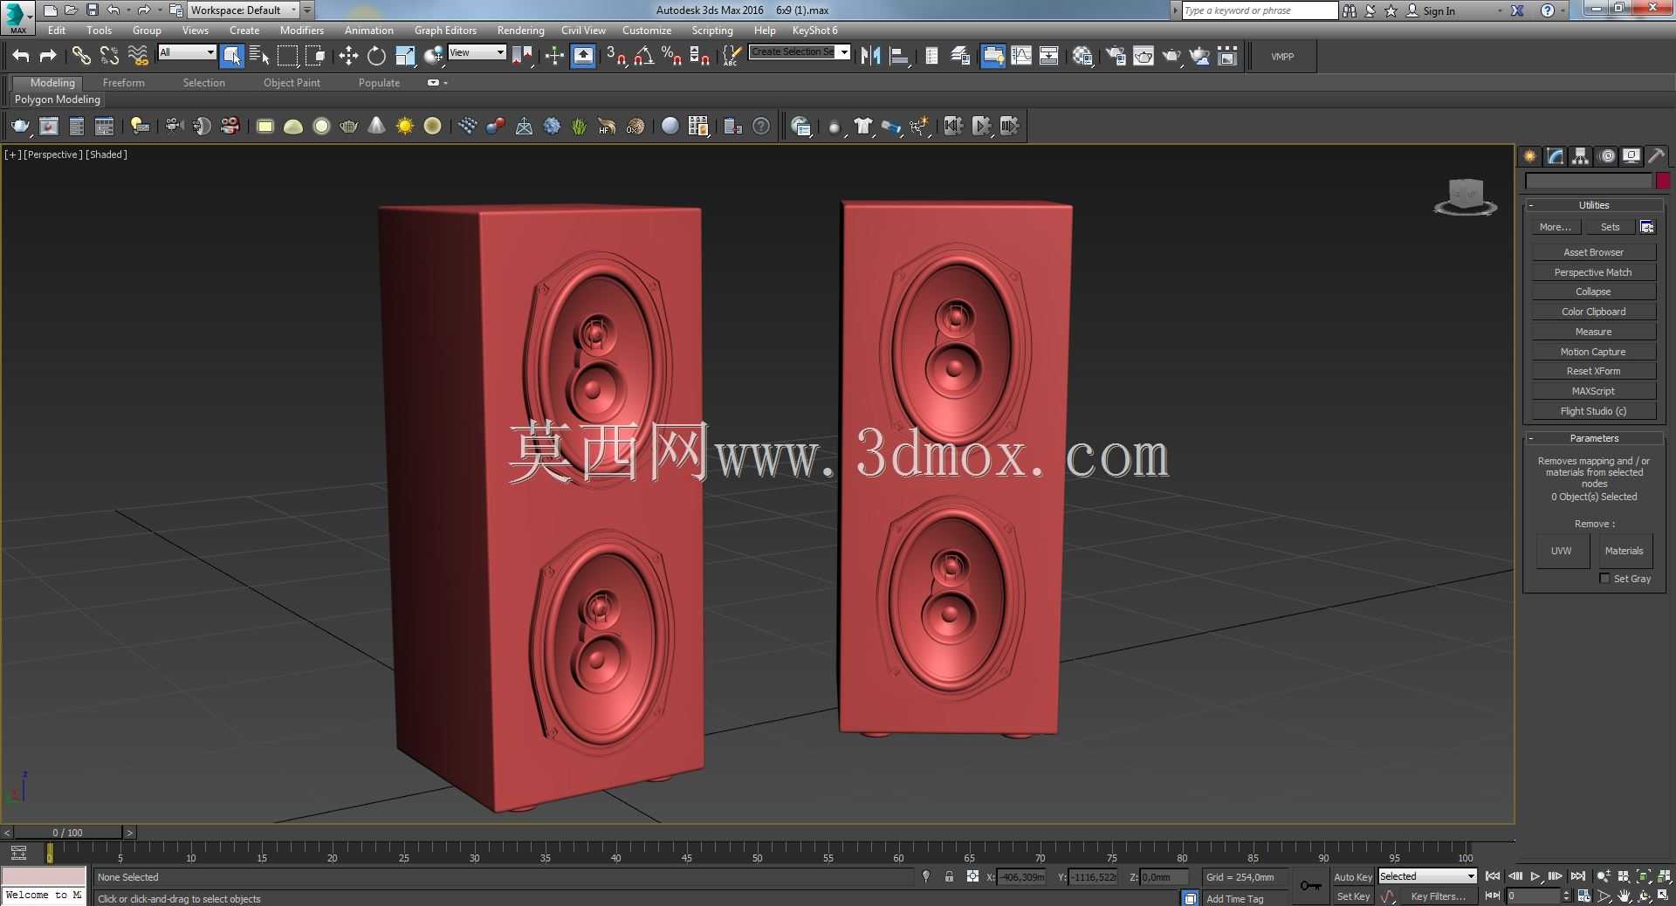This screenshot has width=1676, height=906.
Task: Open the Graph Editors menu
Action: coord(445,31)
